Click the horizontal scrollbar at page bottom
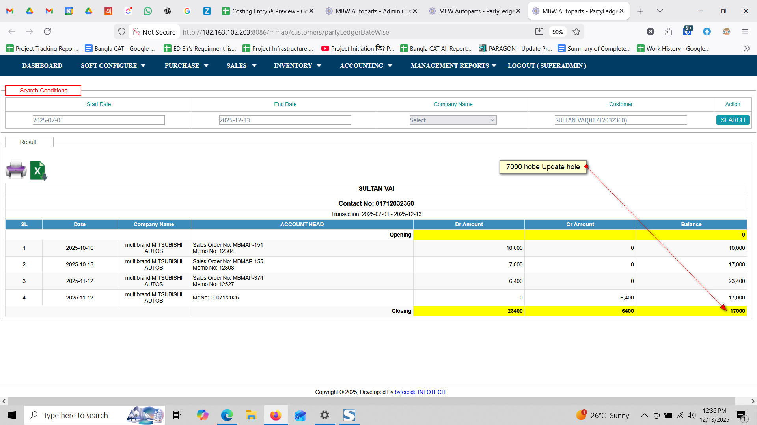Viewport: 757px width, 425px height. [x=371, y=401]
